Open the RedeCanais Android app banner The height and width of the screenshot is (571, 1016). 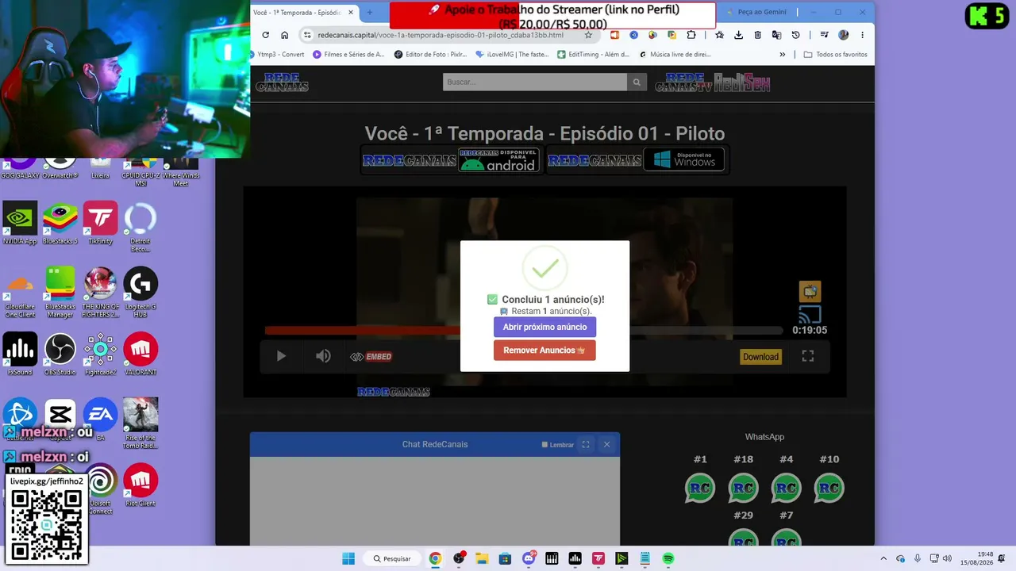point(451,160)
